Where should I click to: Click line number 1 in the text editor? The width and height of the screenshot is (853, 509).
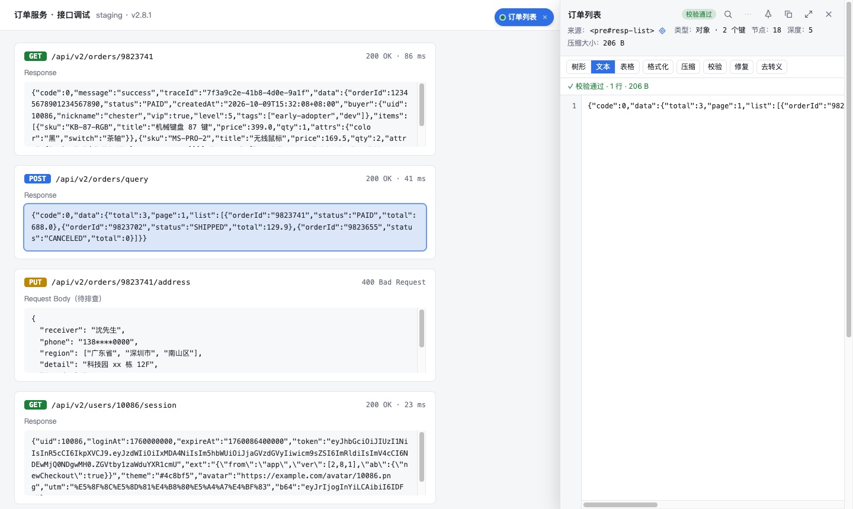coord(574,106)
